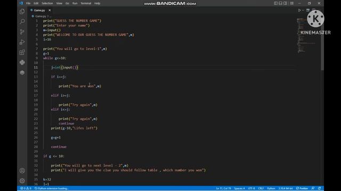Open the Accounts icon in activity bar
This screenshot has height=191, width=341.
(x=22, y=171)
